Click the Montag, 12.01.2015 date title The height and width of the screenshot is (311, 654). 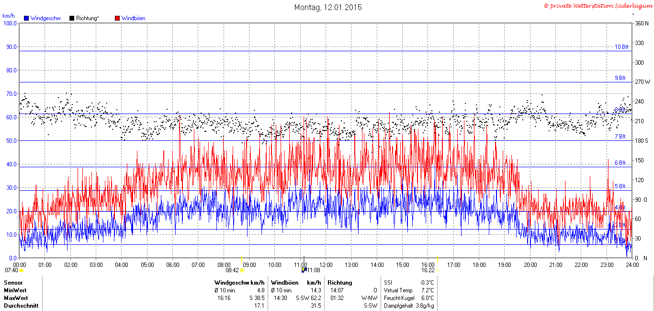(328, 7)
